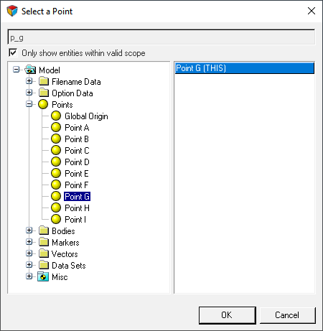Confirm selection with OK button
The image size is (323, 331).
(x=228, y=315)
